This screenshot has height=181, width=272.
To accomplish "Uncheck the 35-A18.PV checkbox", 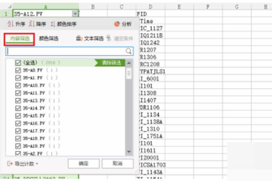I will (18, 138).
